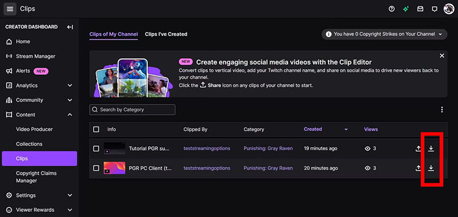The image size is (458, 217).
Task: Open the Tutorial PGR clip thumbnail
Action: tap(114, 148)
